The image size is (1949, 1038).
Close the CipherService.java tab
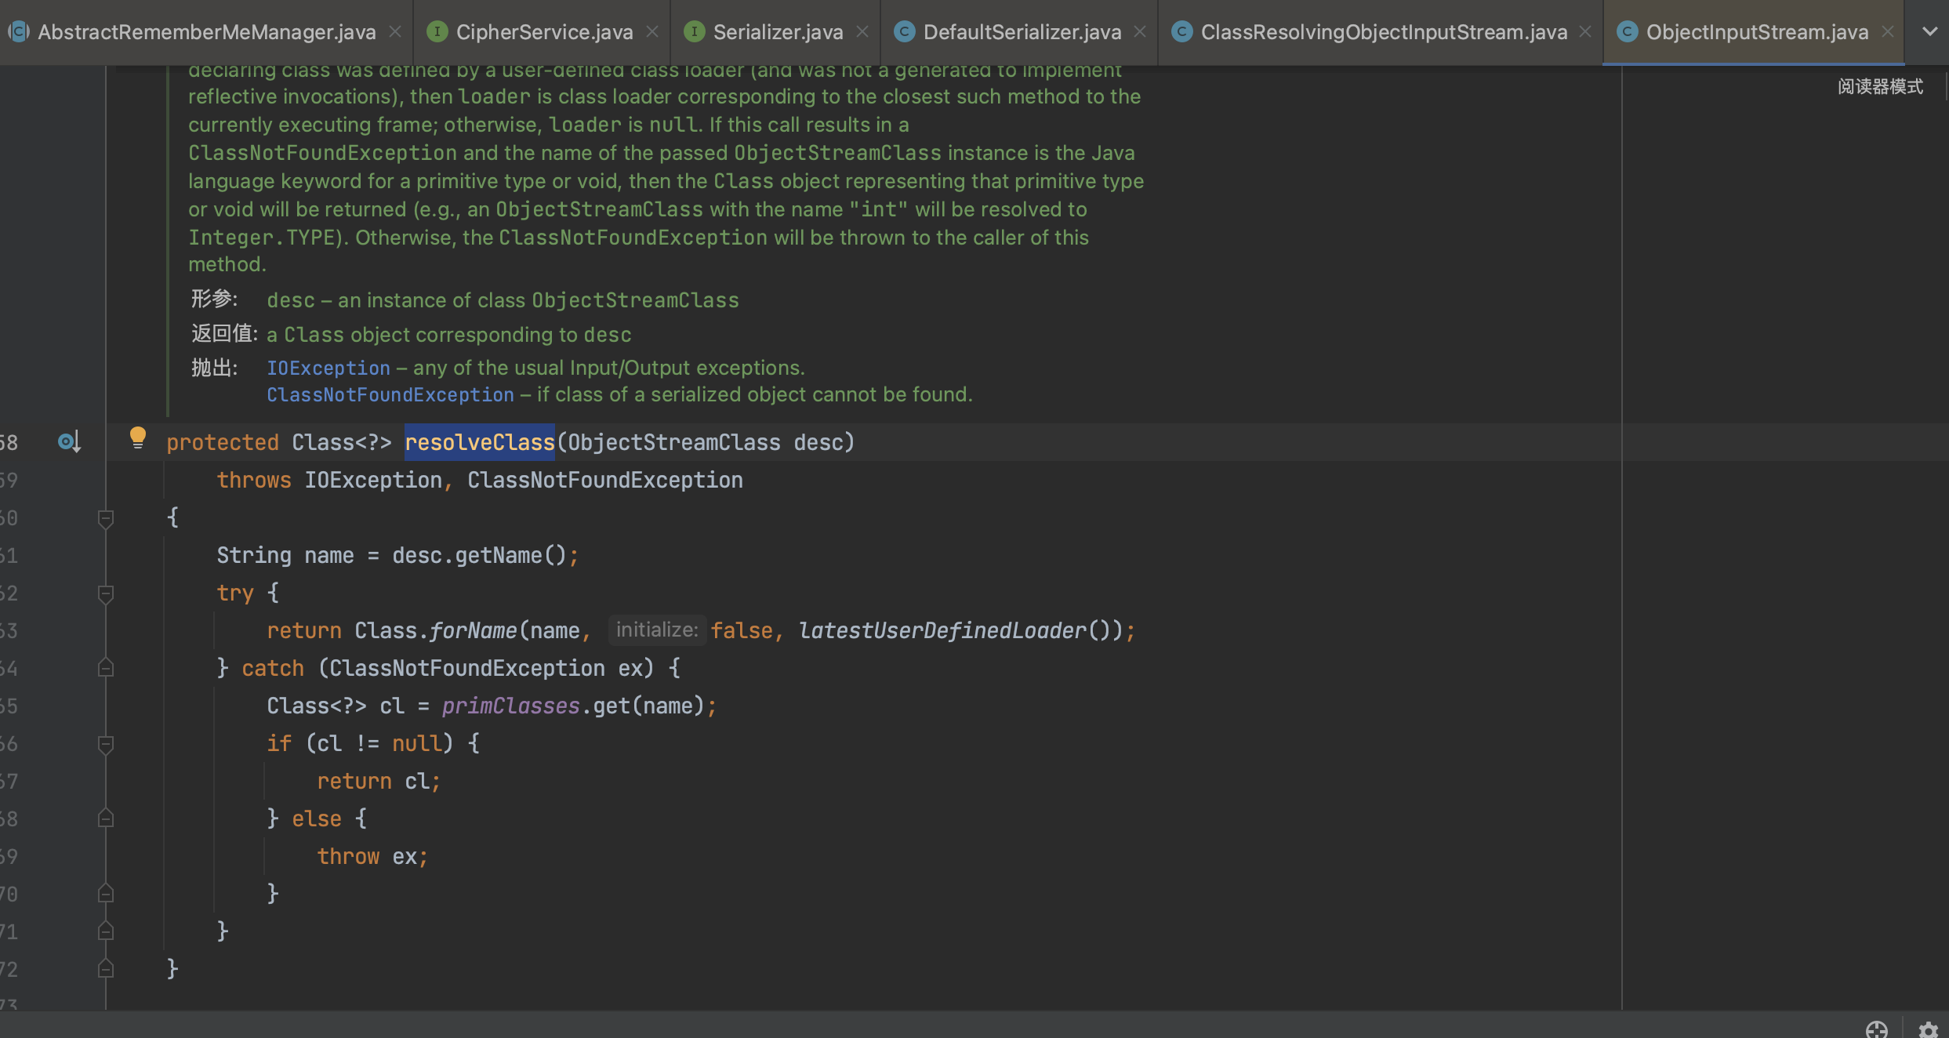[652, 32]
